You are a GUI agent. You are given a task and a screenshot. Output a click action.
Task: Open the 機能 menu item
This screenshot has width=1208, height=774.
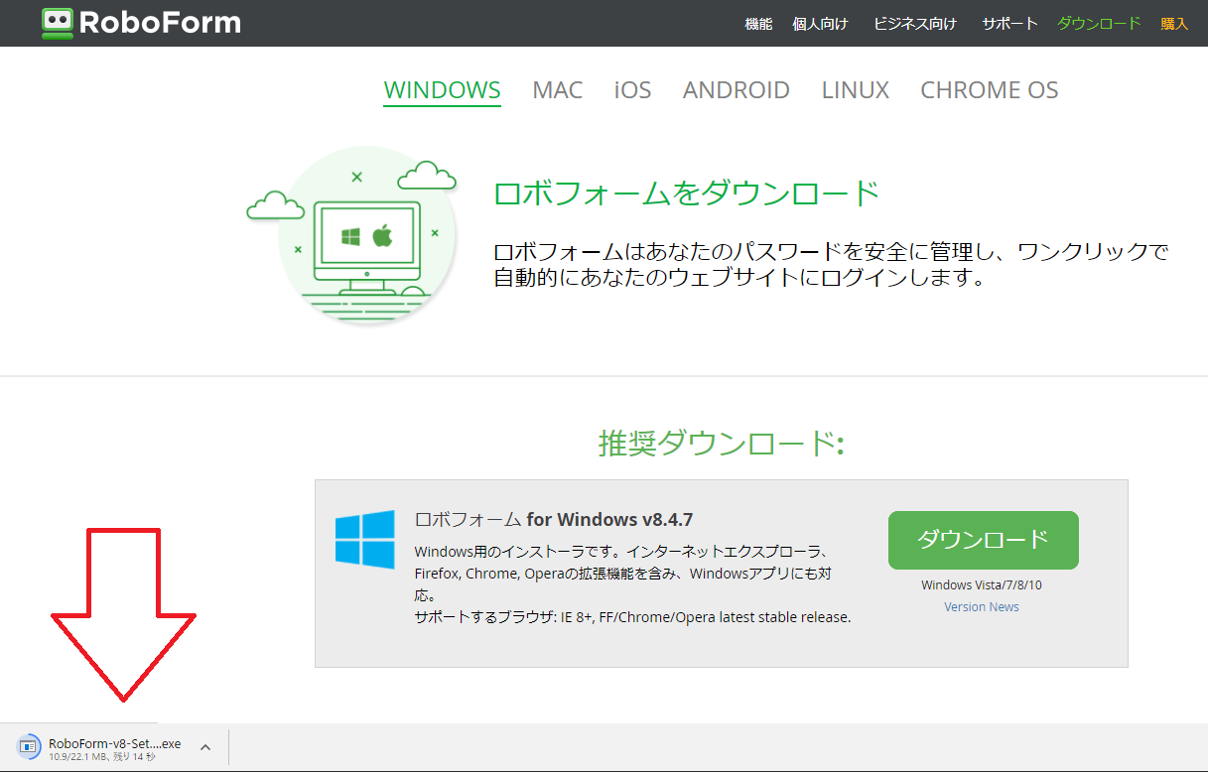pos(758,24)
